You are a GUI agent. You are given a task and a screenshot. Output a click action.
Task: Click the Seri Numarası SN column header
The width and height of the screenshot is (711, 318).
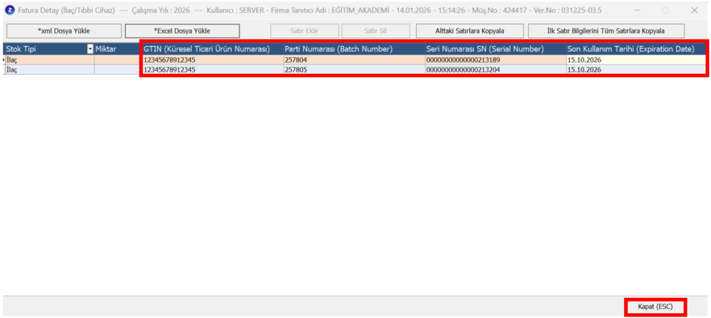point(495,49)
